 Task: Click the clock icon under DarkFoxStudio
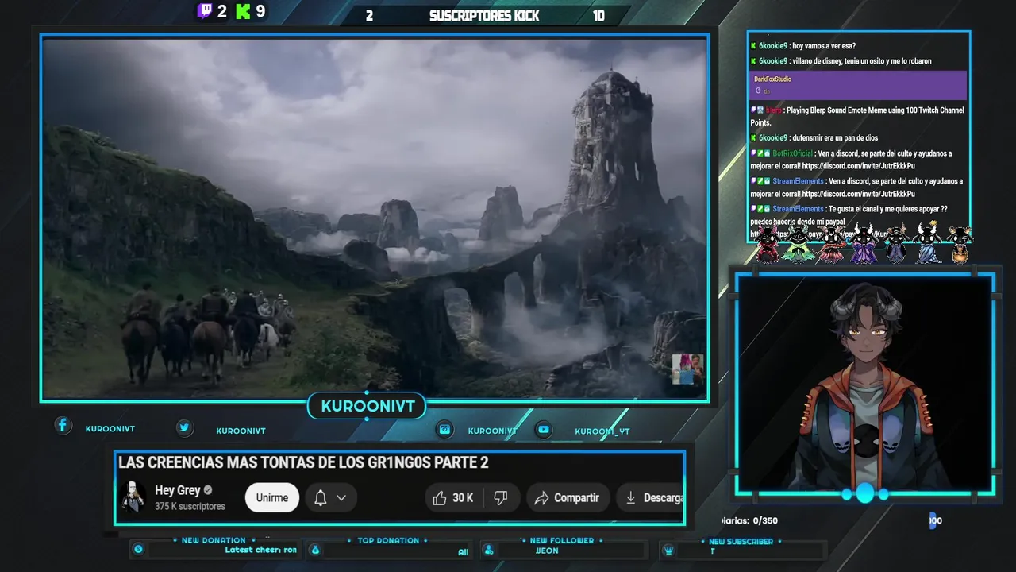[758, 91]
